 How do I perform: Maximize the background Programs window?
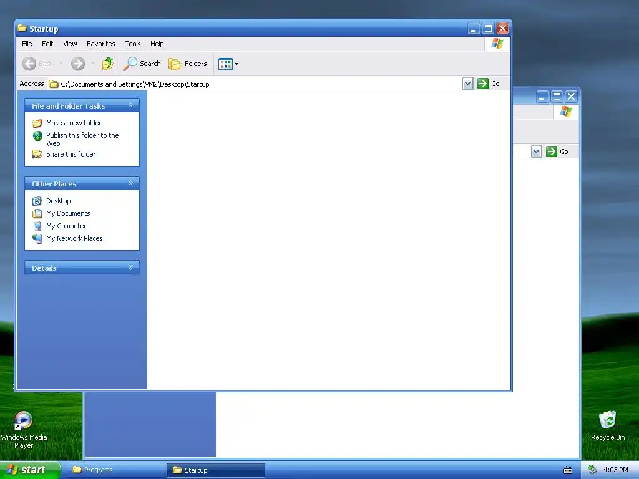[557, 97]
